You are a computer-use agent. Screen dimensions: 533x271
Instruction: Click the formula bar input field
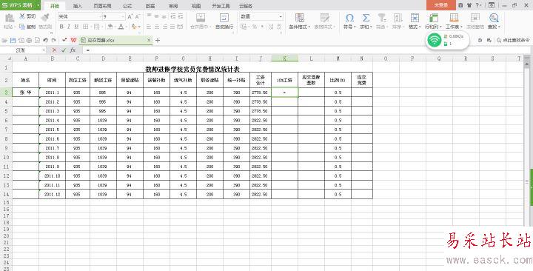[306, 50]
